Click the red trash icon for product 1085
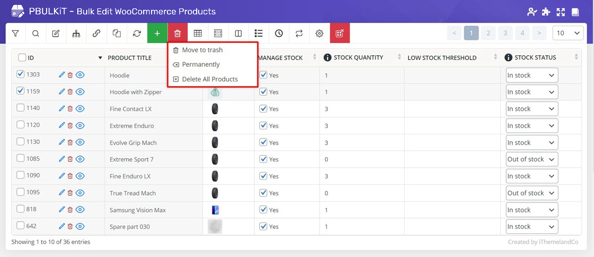The image size is (594, 257). tap(70, 159)
